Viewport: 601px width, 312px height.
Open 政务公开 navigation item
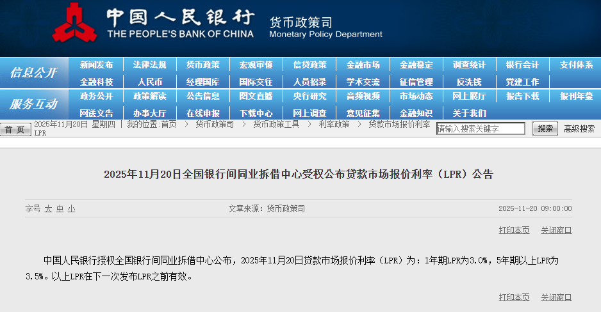coord(96,97)
